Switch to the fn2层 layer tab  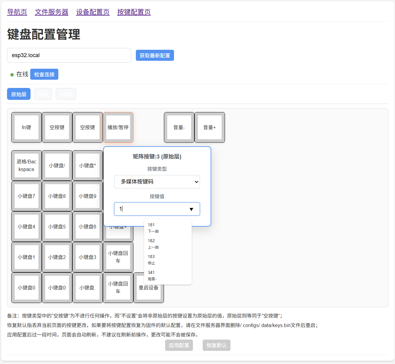point(66,94)
